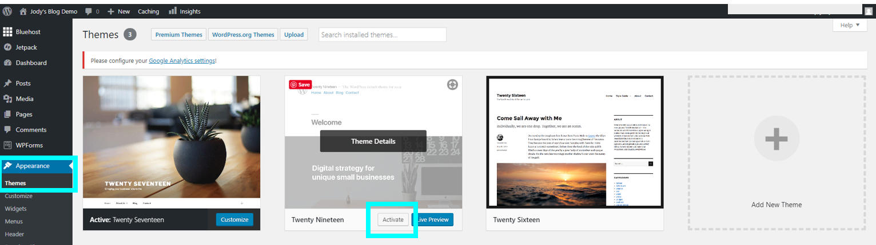Click the Upload theme button
Screen dimensions: 876x245
point(294,35)
